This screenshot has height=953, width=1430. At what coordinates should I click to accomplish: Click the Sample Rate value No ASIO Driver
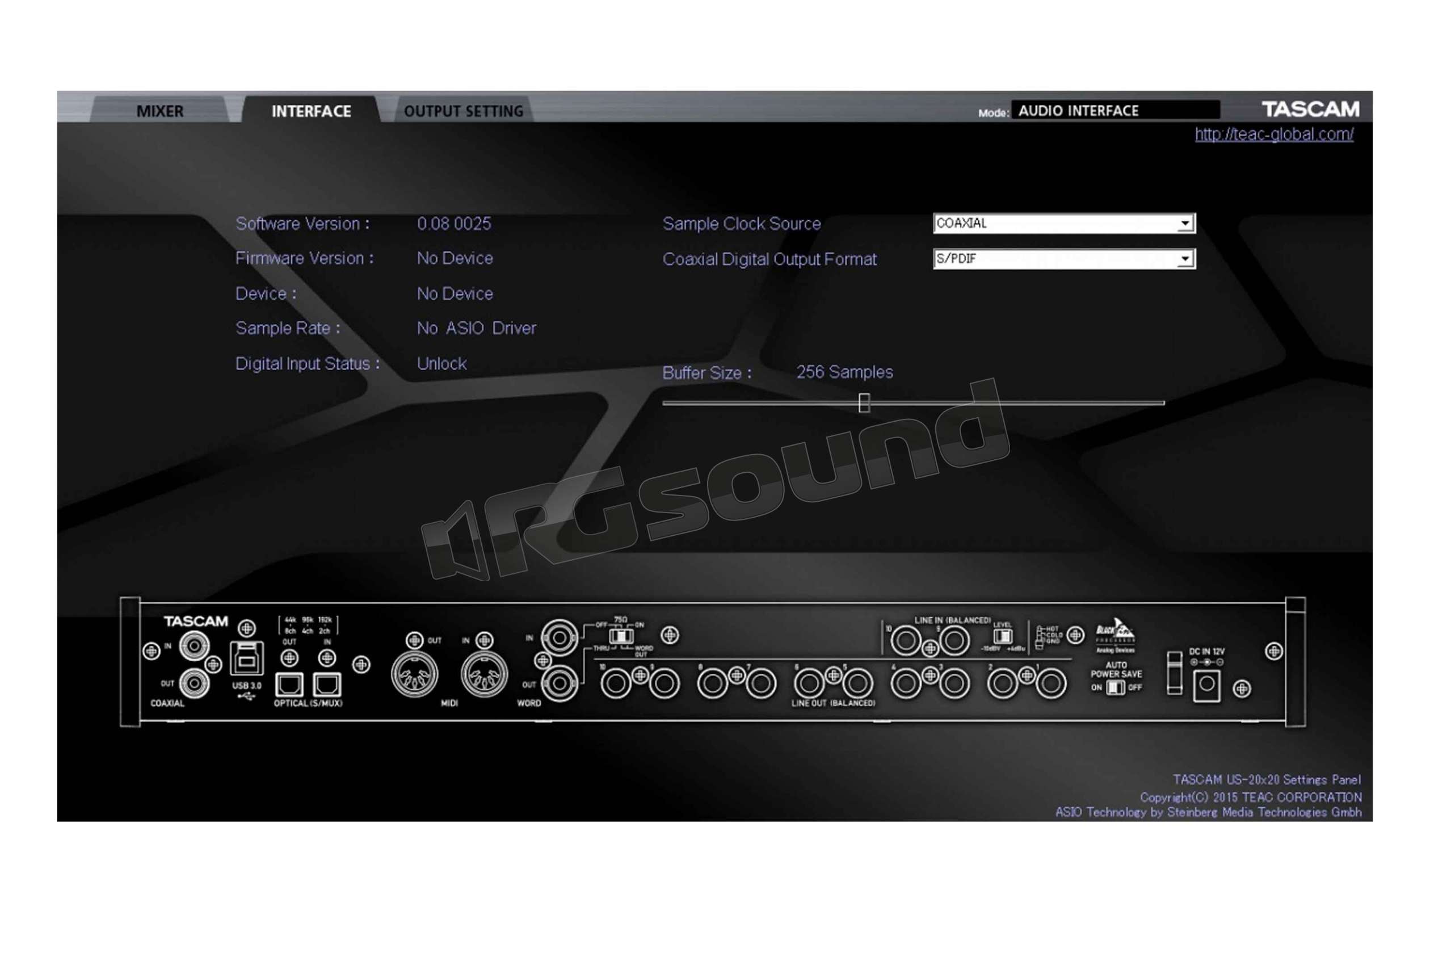point(476,328)
